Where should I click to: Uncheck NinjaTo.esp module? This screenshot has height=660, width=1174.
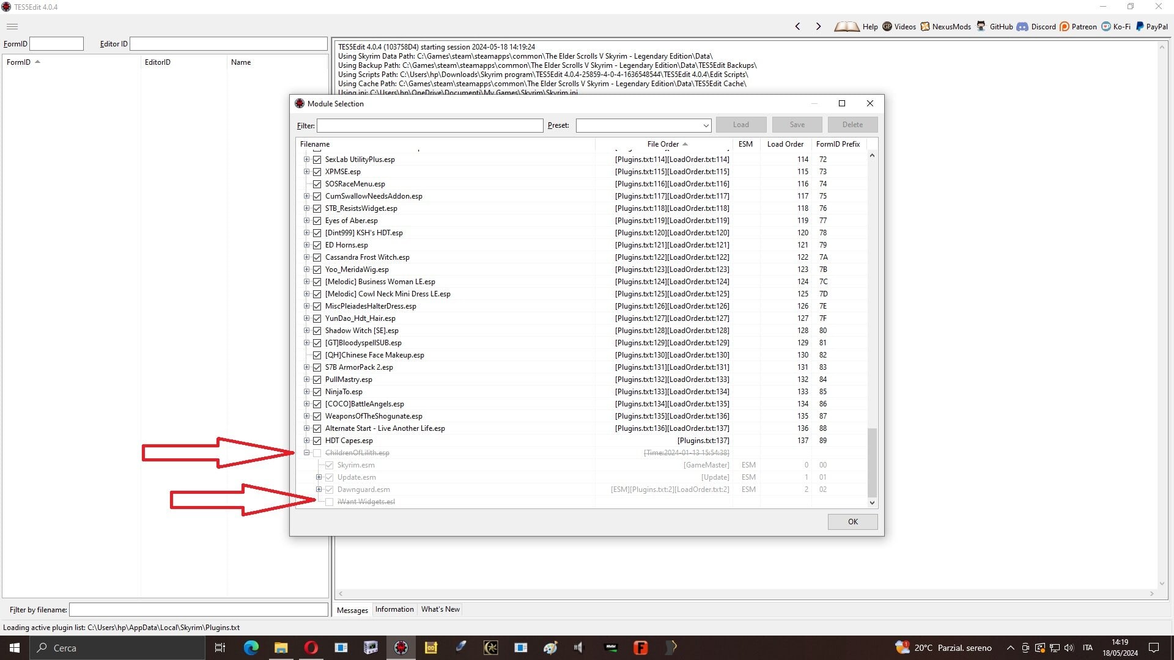pos(317,392)
